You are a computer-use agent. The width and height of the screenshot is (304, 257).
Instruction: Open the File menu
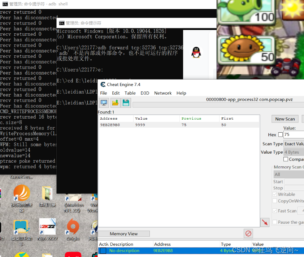pos(104,93)
